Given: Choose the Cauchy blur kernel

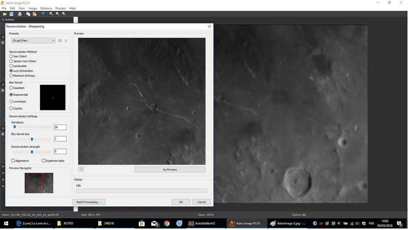Looking at the screenshot, I should coord(16,108).
